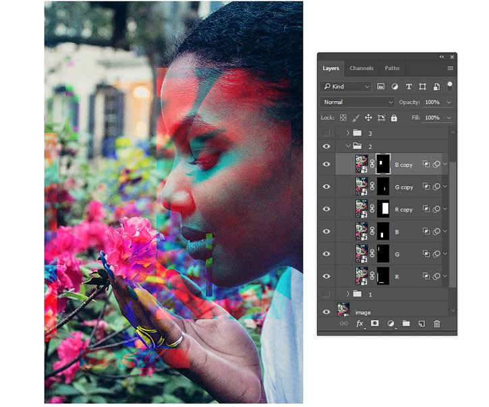The width and height of the screenshot is (489, 407).
Task: Select the layer named R
Action: [x=397, y=277]
